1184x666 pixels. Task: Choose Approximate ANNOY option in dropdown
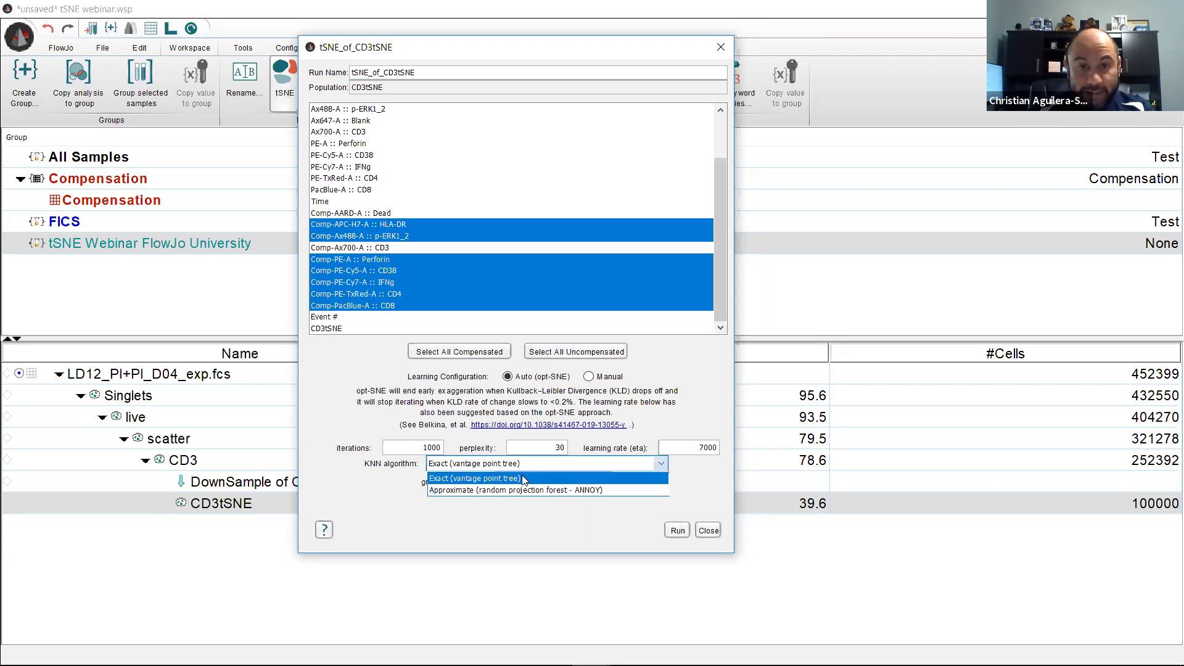coord(516,490)
